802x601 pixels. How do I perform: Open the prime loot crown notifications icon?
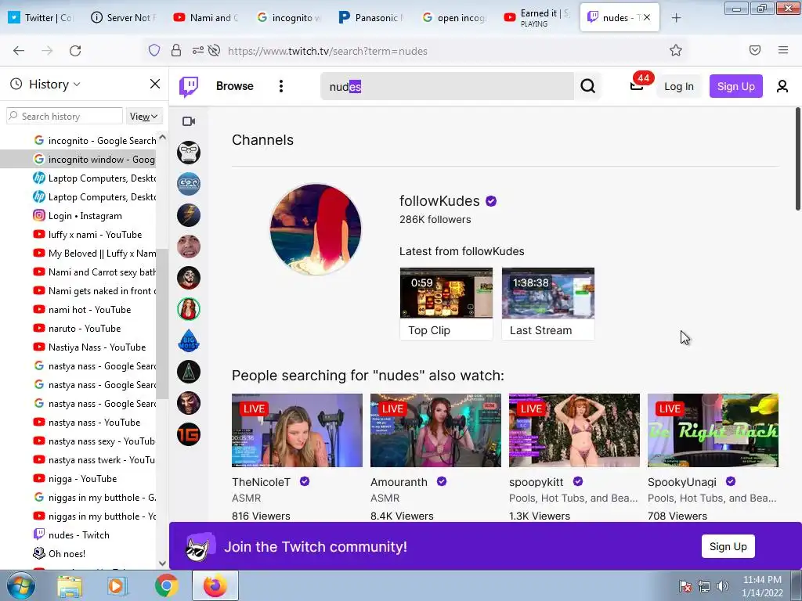[x=636, y=86]
